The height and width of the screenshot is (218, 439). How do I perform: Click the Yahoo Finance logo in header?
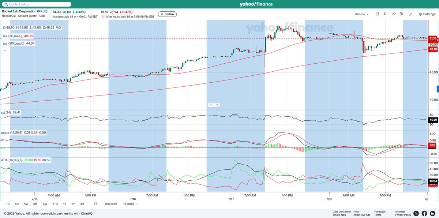pyautogui.click(x=256, y=4)
